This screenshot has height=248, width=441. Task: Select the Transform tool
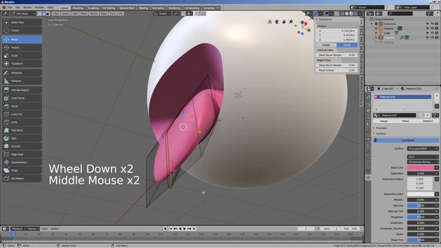(22, 64)
